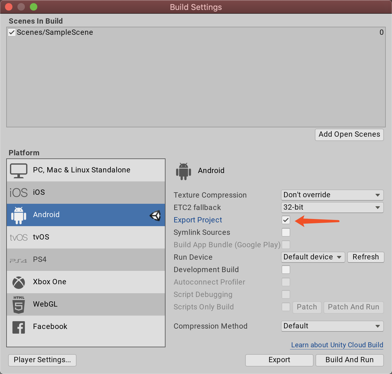Click the Patch And Run button
The height and width of the screenshot is (374, 392).
[354, 307]
